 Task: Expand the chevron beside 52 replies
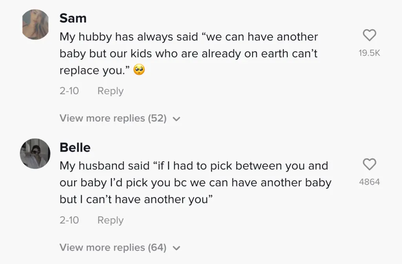[176, 119]
